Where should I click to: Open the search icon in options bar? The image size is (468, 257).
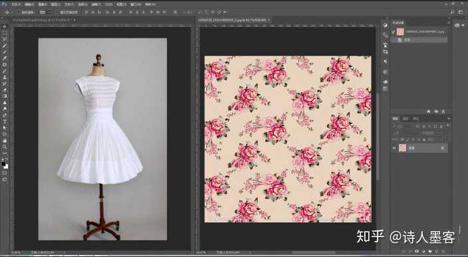pyautogui.click(x=452, y=12)
